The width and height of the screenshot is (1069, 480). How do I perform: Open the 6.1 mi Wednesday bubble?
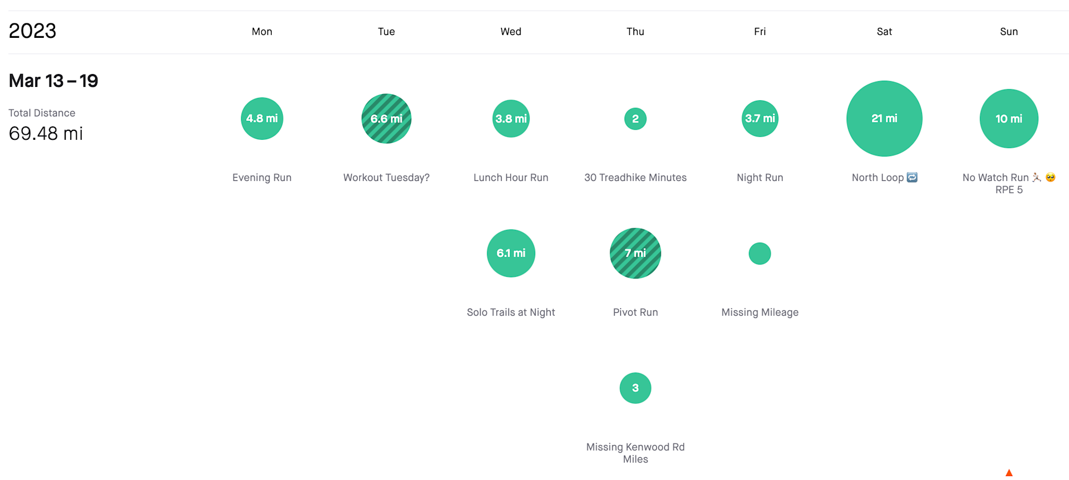click(x=511, y=253)
